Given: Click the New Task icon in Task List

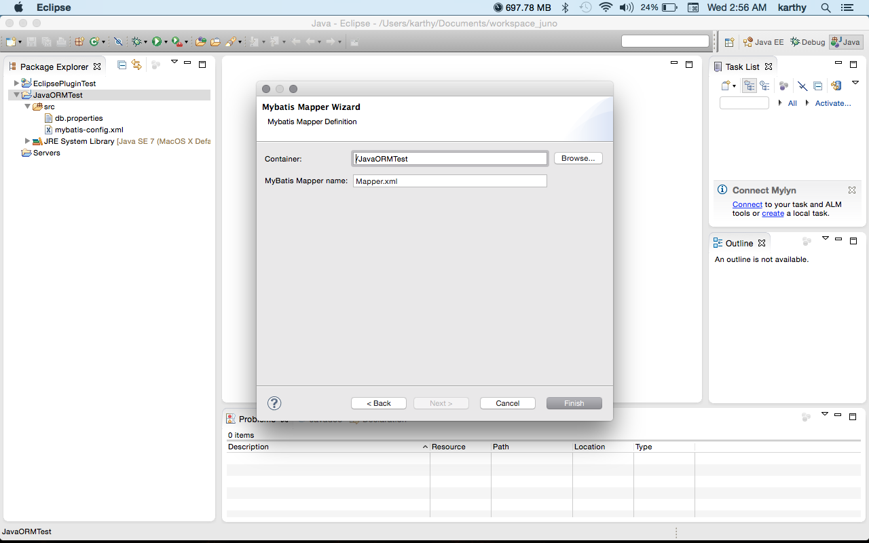Looking at the screenshot, I should pyautogui.click(x=726, y=86).
